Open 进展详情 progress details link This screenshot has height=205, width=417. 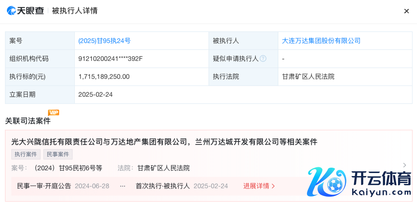tap(259, 186)
